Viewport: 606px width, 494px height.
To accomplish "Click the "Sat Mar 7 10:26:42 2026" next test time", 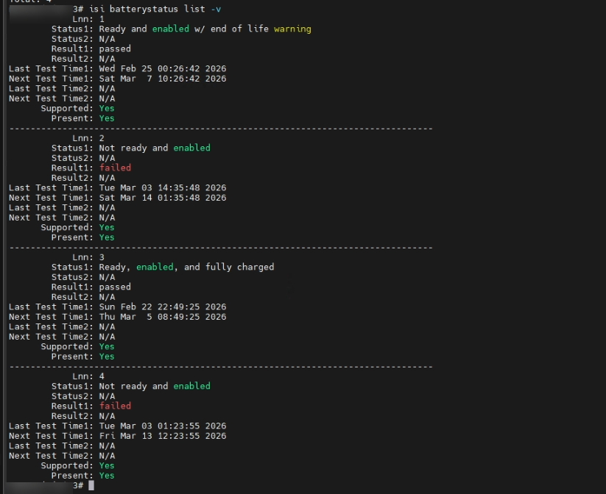I will [162, 79].
